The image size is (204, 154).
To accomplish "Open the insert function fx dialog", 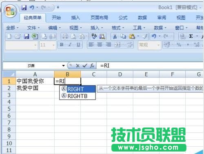I will 92,66.
